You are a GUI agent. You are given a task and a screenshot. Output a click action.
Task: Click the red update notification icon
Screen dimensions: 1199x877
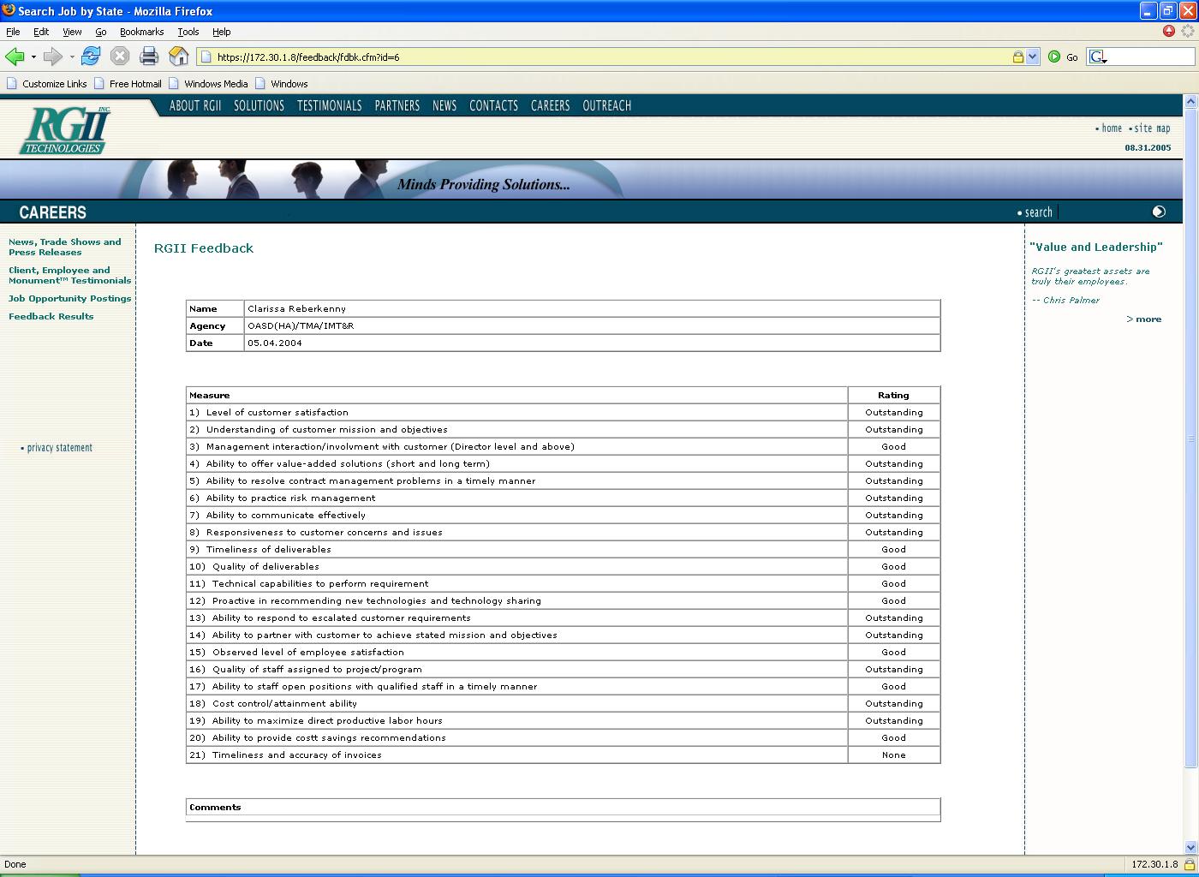[x=1169, y=31]
